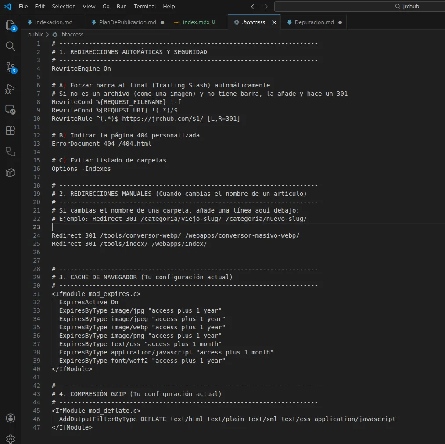This screenshot has height=444, width=445.
Task: Click 'ExpiresByType text/css' line
Action: click(140, 344)
